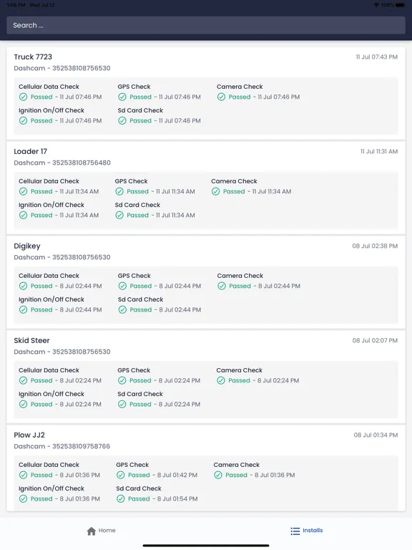Select Loader 17 GPS Check passed checkmark
Screen dimensions: 412x550
tap(119, 191)
